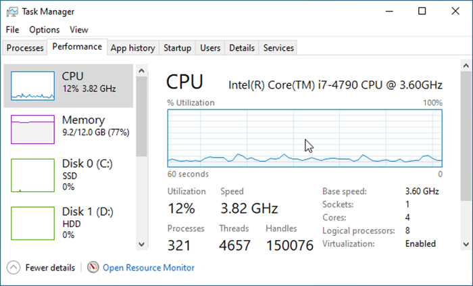473x286 pixels.
Task: Select the Disk 1 (D:) HDD graph
Action: click(x=33, y=223)
